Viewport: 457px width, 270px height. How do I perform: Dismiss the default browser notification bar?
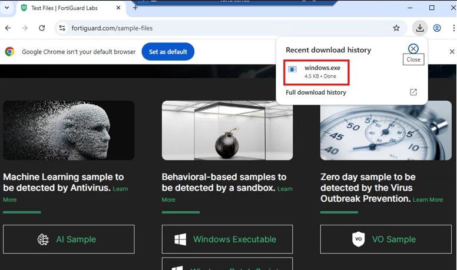pyautogui.click(x=452, y=52)
